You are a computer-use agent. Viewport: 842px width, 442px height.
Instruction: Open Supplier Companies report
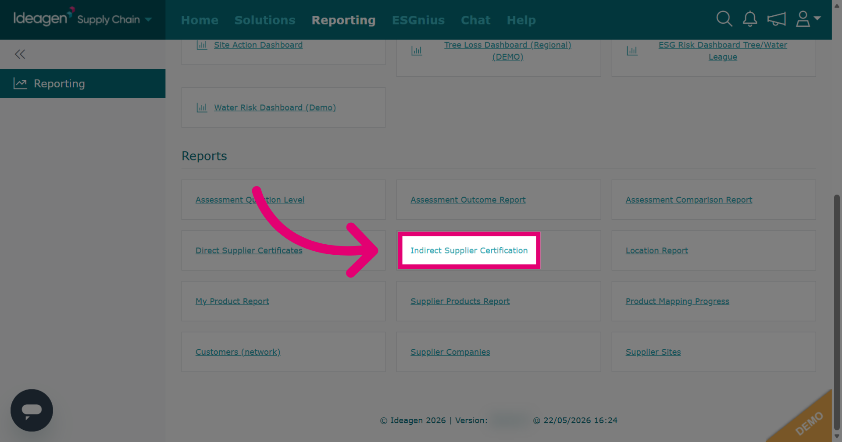(450, 352)
